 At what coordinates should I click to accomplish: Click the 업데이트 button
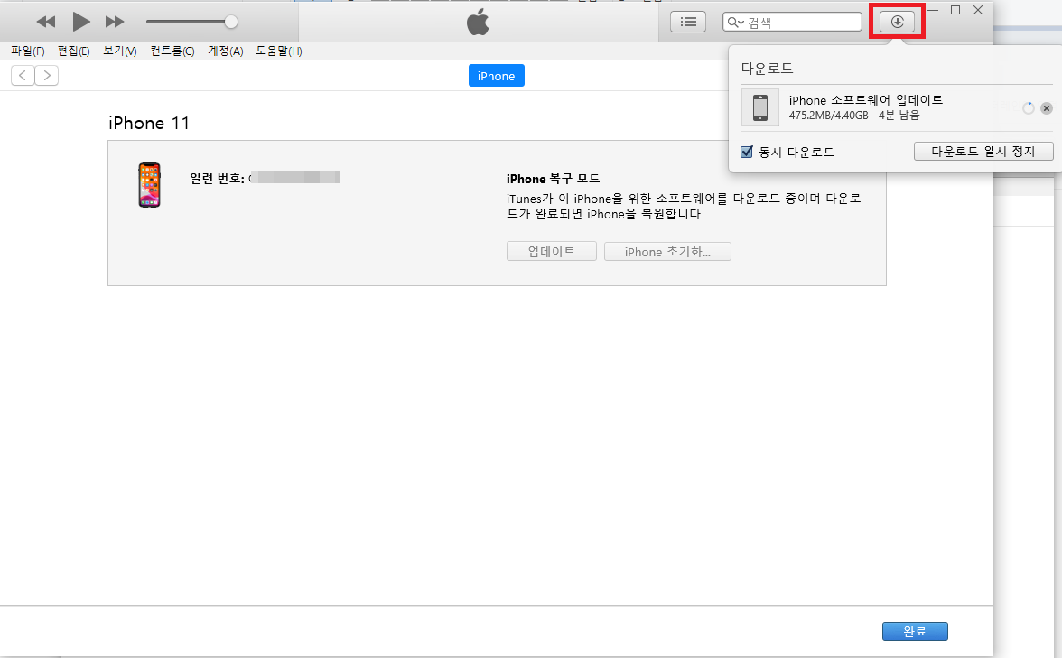(x=551, y=251)
